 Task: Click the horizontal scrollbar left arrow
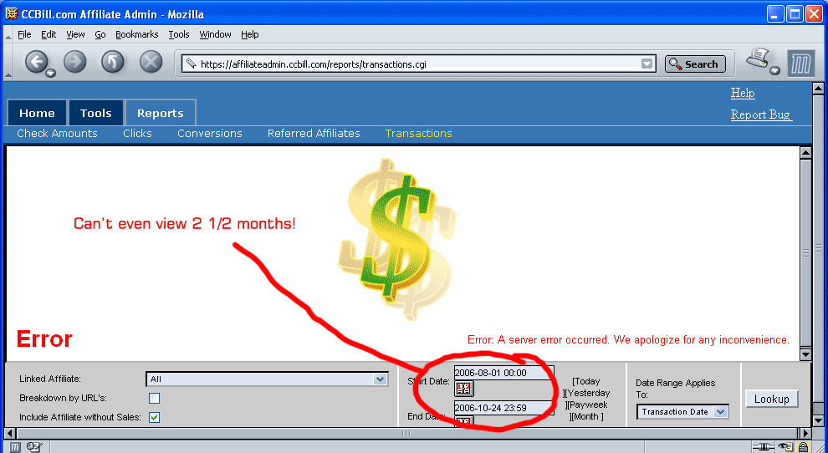(9, 434)
